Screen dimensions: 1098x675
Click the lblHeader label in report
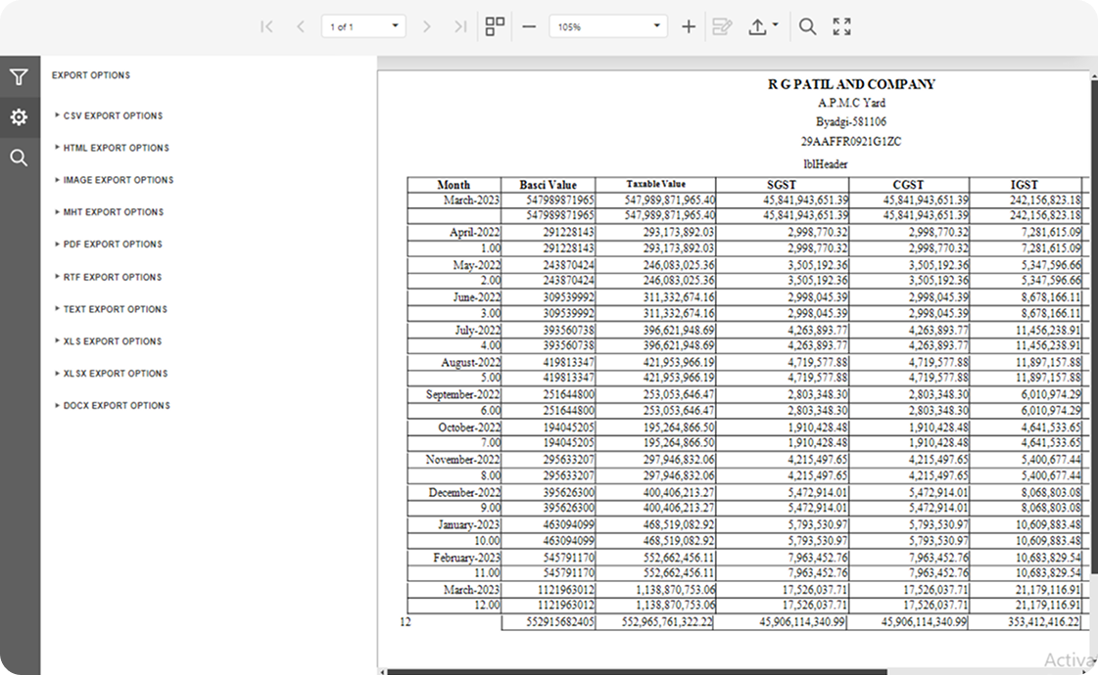click(826, 163)
